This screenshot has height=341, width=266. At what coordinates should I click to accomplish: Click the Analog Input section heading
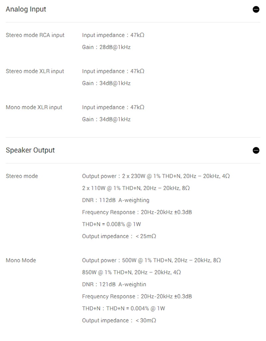26,9
